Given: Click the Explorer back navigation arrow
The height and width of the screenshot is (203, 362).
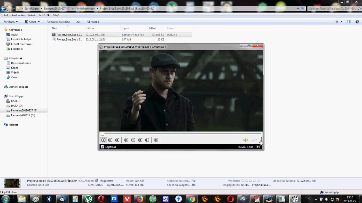Looking at the screenshot, I should click(3, 9).
